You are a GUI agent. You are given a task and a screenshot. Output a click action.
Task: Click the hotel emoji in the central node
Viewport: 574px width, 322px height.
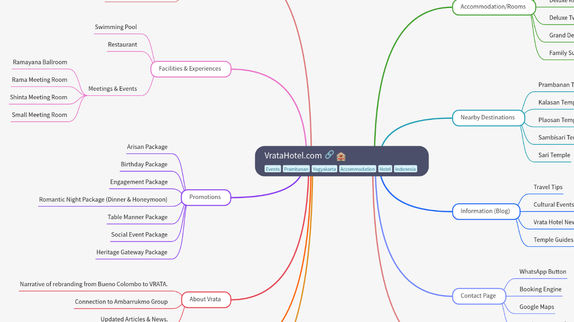pyautogui.click(x=341, y=156)
